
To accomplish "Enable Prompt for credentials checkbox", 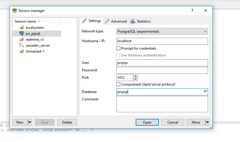I will [118, 48].
